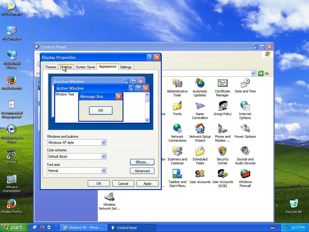Screen dimensions: 309x232
Task: Open User Accounts (W2k) icon
Action: point(222,178)
